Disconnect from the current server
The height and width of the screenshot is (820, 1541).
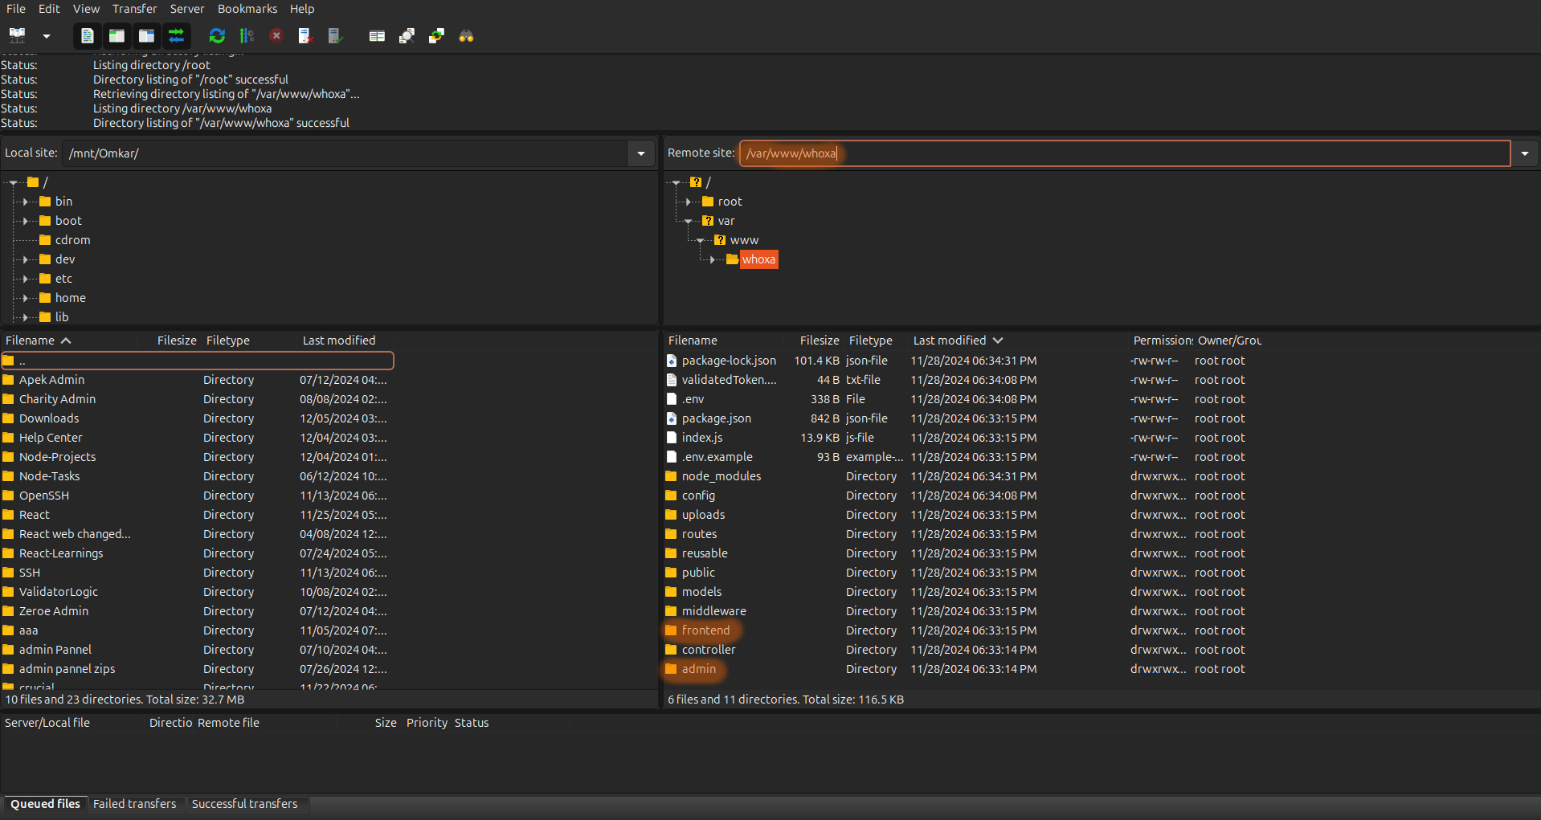pyautogui.click(x=305, y=35)
